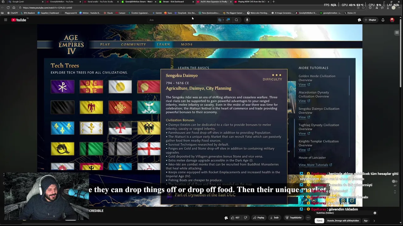The width and height of the screenshot is (403, 226).
Task: Click the Oluştur create button
Action: [x=370, y=20]
